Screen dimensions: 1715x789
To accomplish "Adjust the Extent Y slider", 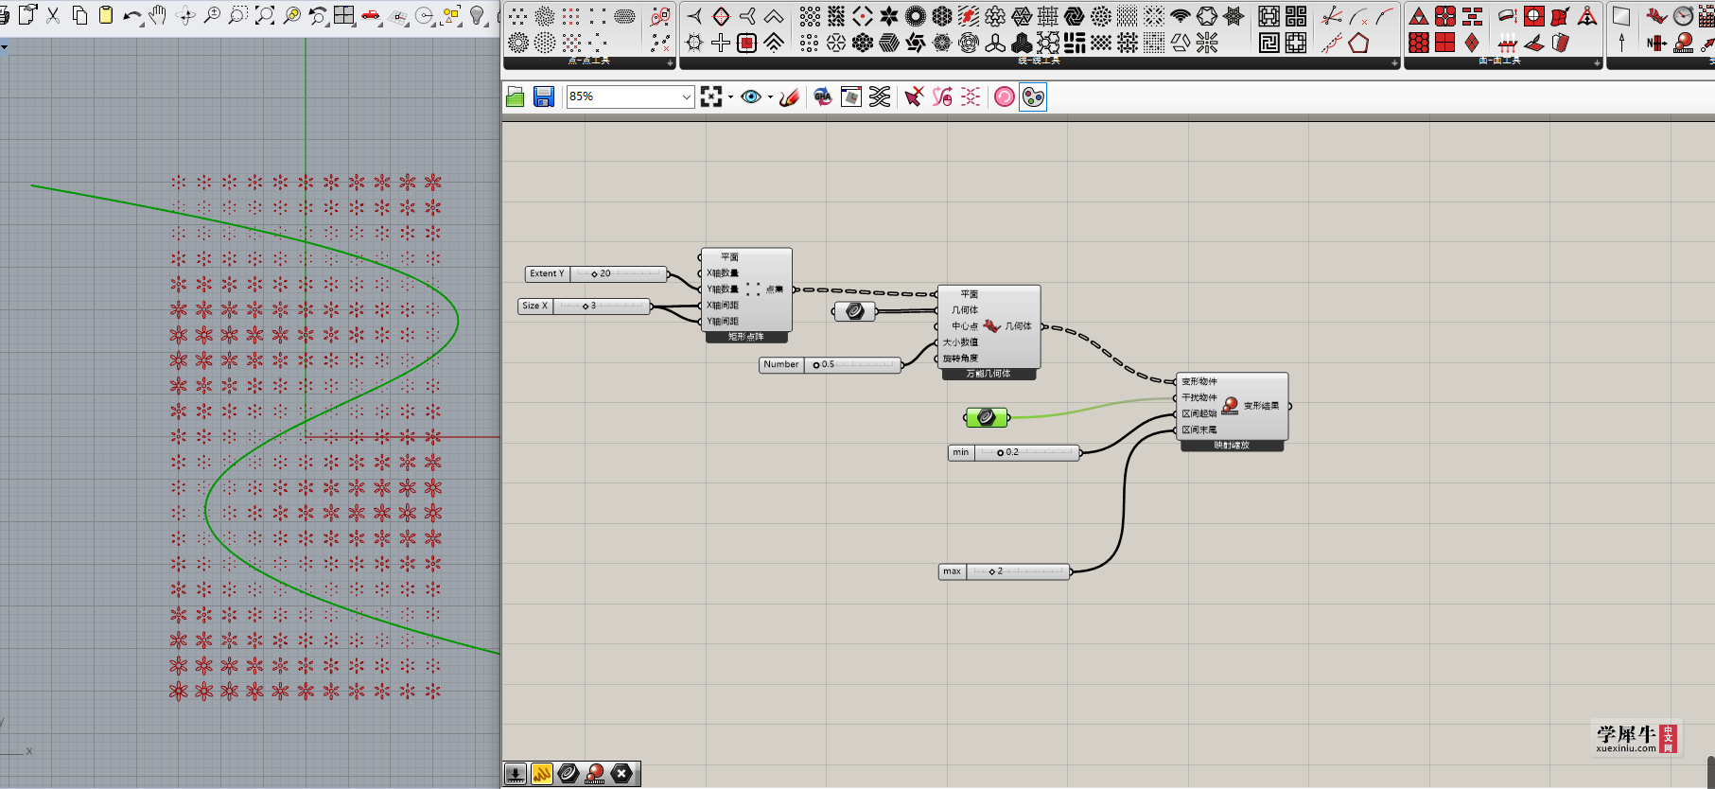I will [597, 273].
